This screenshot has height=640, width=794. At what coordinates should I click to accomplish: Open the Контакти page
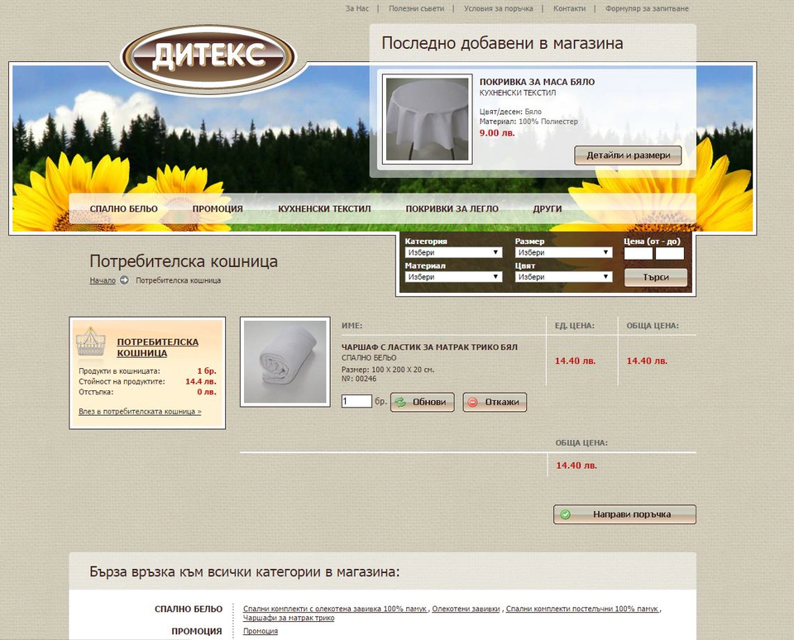[569, 8]
